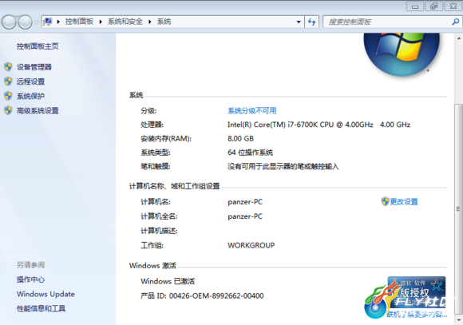The height and width of the screenshot is (325, 463).
Task: Open address bar history dropdown arrow
Action: pyautogui.click(x=299, y=22)
